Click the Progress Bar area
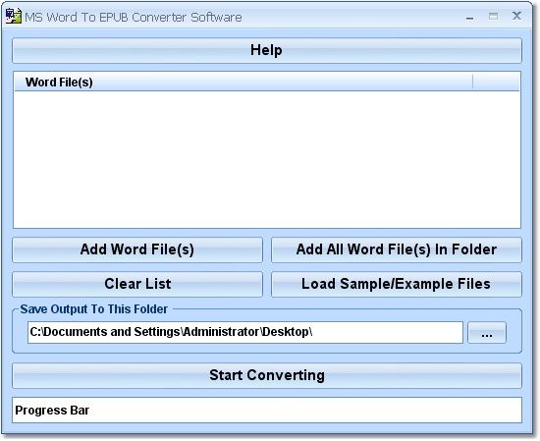 (267, 410)
